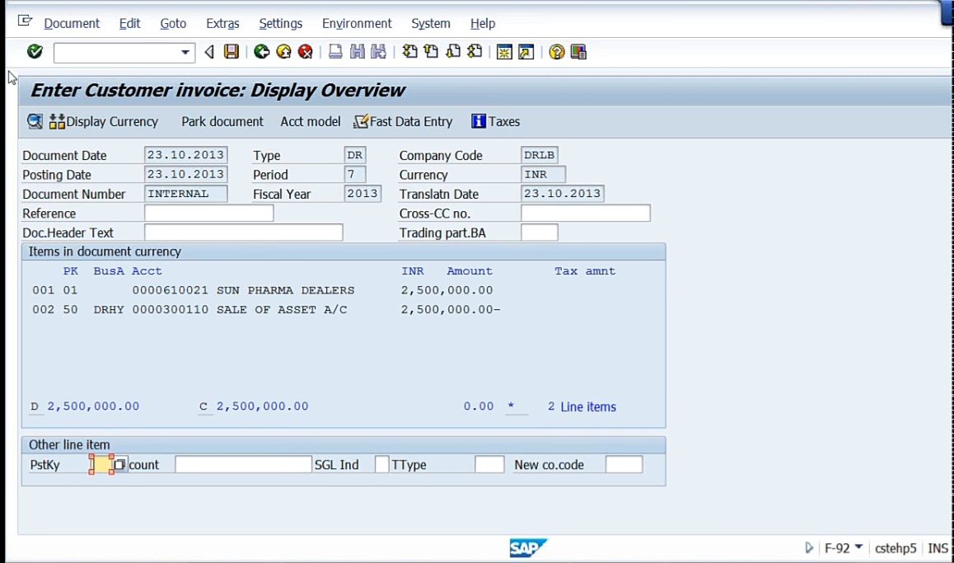Open the Document menu
Image resolution: width=954 pixels, height=563 pixels.
[x=71, y=23]
